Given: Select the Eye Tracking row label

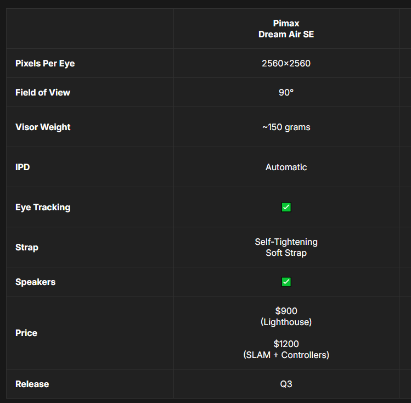Looking at the screenshot, I should tap(43, 208).
